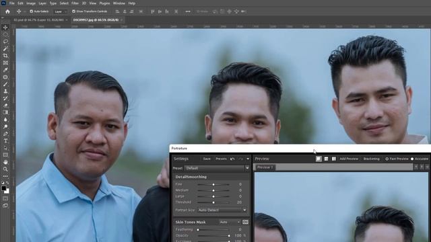
Task: Select the Blur tool
Action: 5,120
